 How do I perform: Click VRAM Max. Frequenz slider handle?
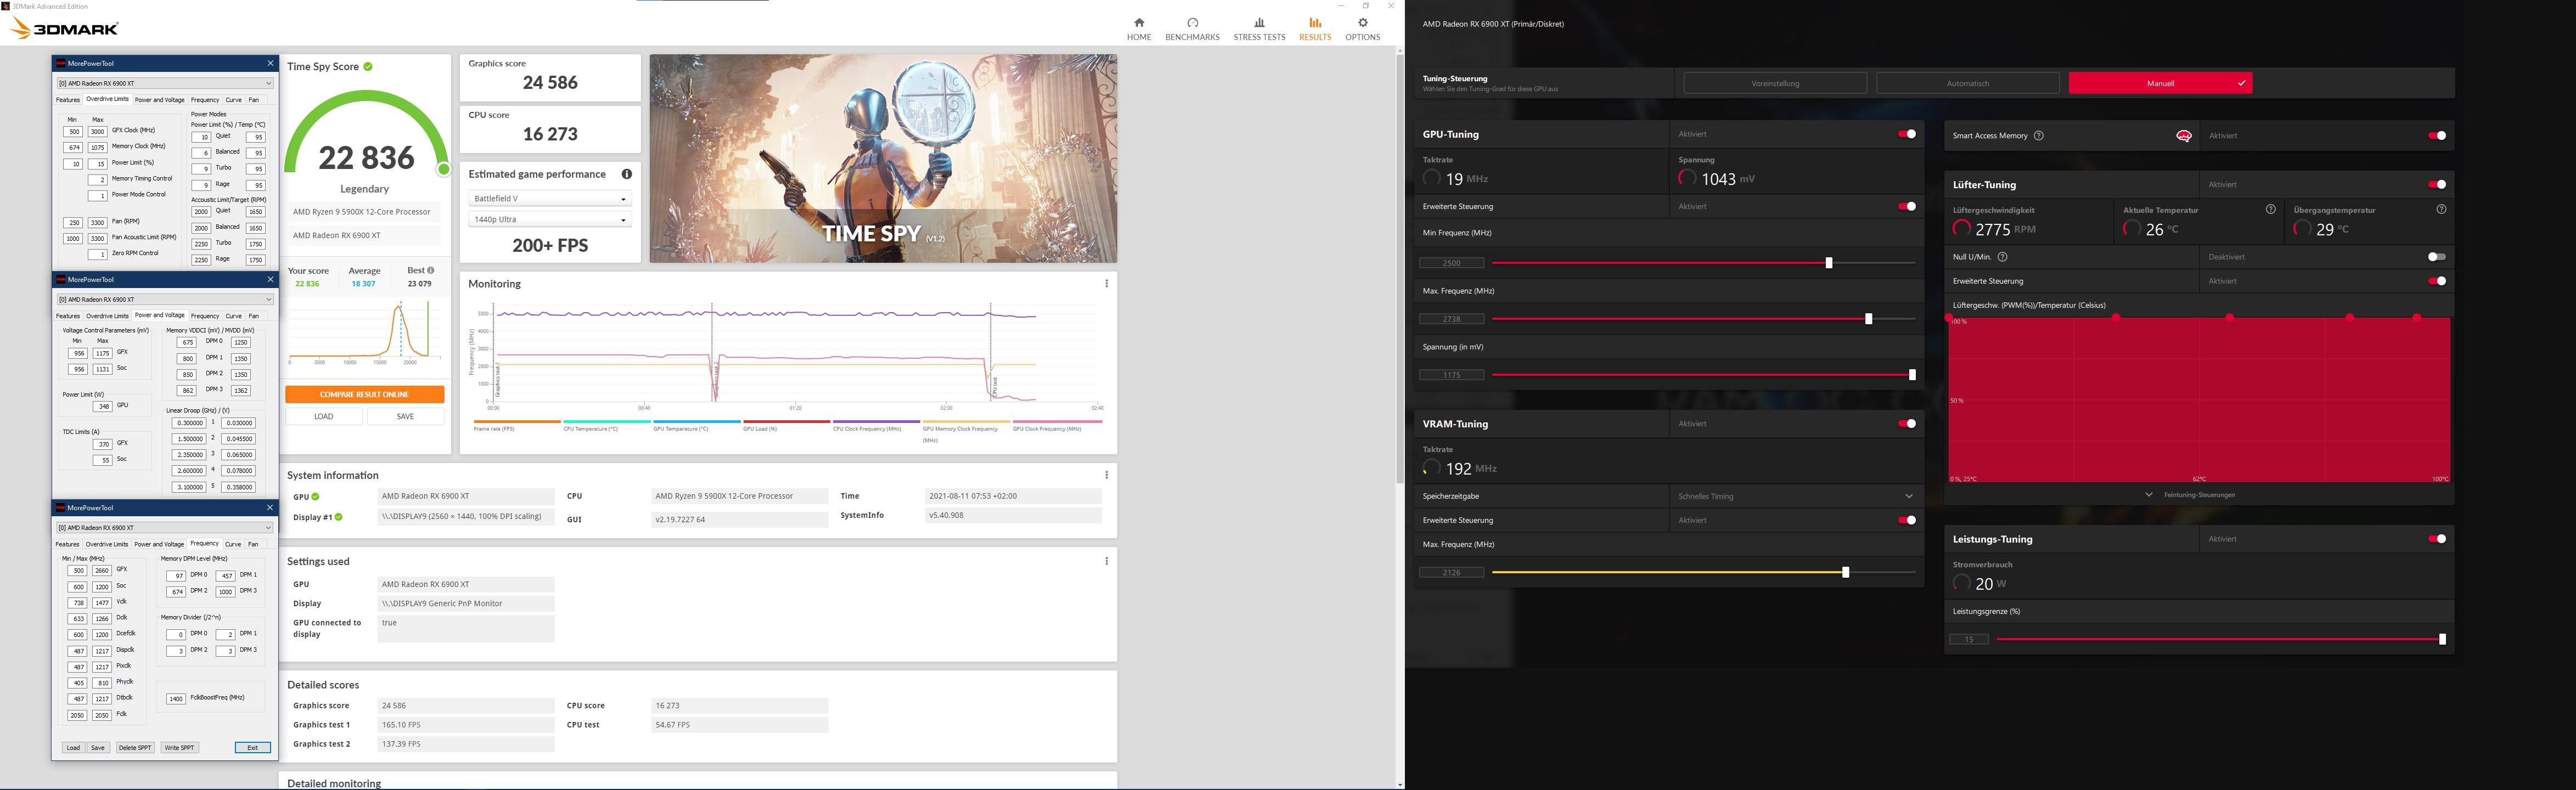[1845, 573]
